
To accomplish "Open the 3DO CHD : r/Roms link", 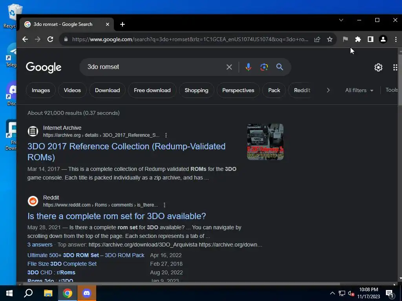I will pos(51,272).
